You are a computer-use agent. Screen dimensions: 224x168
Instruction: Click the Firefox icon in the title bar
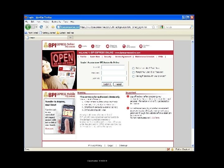[x=26, y=17]
